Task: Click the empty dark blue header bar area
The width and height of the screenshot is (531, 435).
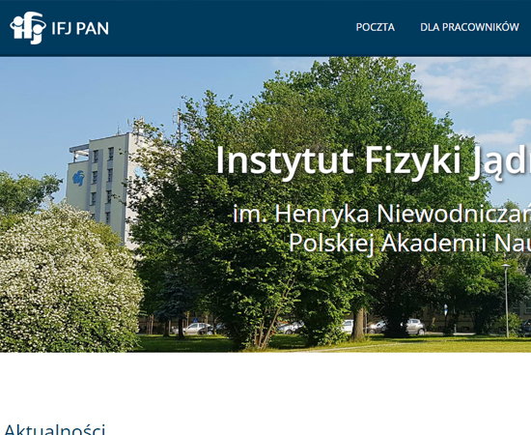Action: point(231,28)
